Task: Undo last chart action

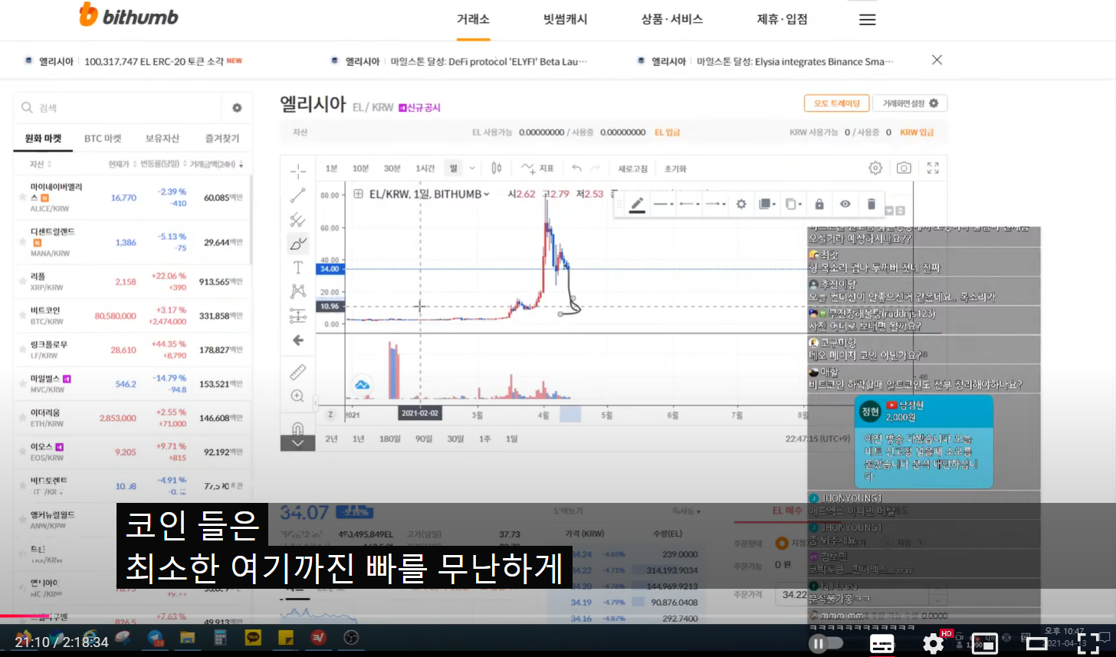Action: pyautogui.click(x=576, y=168)
